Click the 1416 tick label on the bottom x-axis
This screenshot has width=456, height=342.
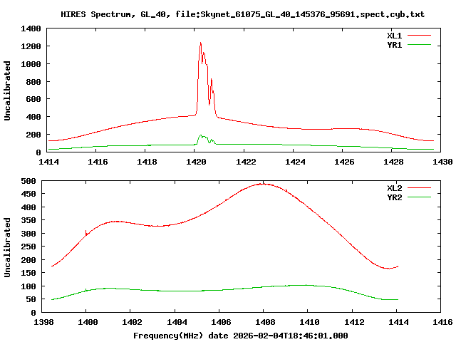pos(441,323)
